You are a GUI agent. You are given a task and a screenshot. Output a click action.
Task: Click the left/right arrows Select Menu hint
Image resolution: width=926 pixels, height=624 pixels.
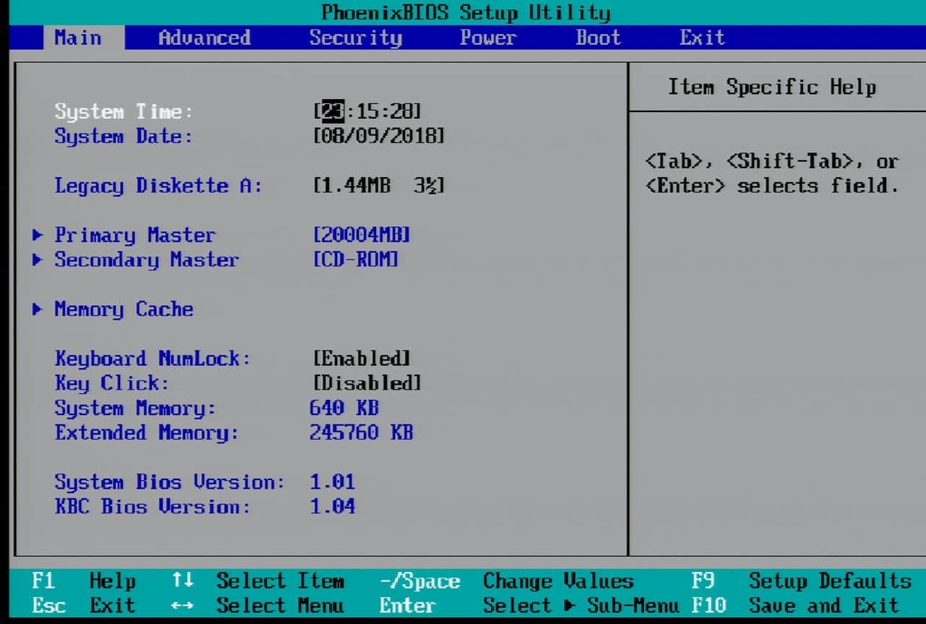click(x=258, y=605)
